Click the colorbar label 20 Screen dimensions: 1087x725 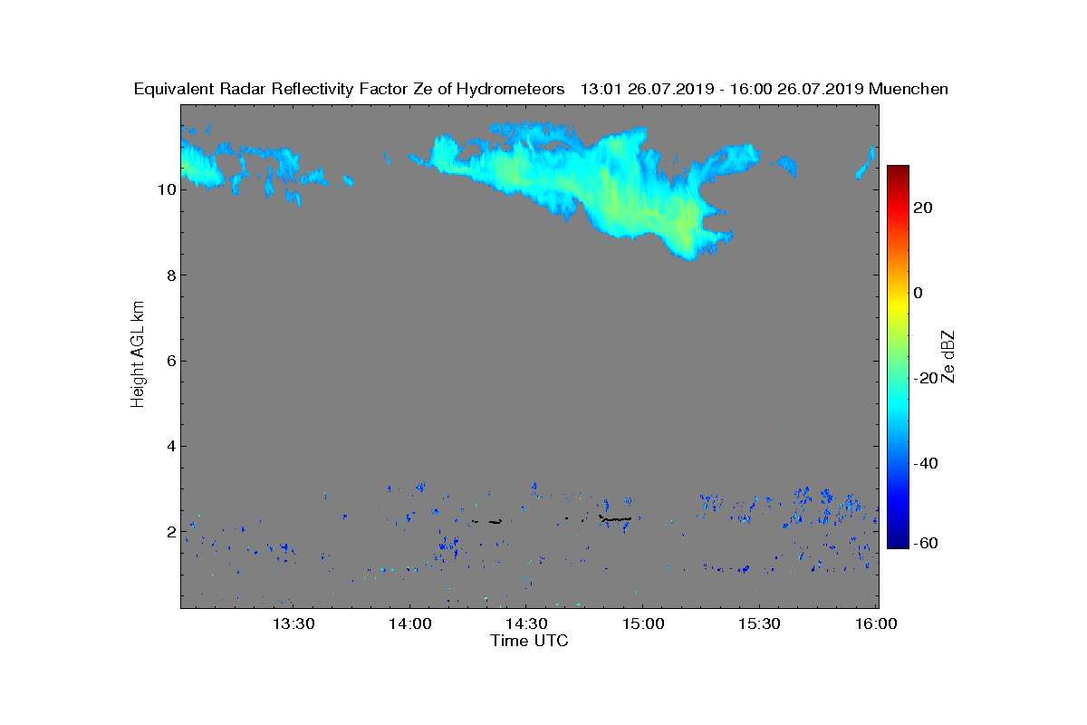pos(924,208)
